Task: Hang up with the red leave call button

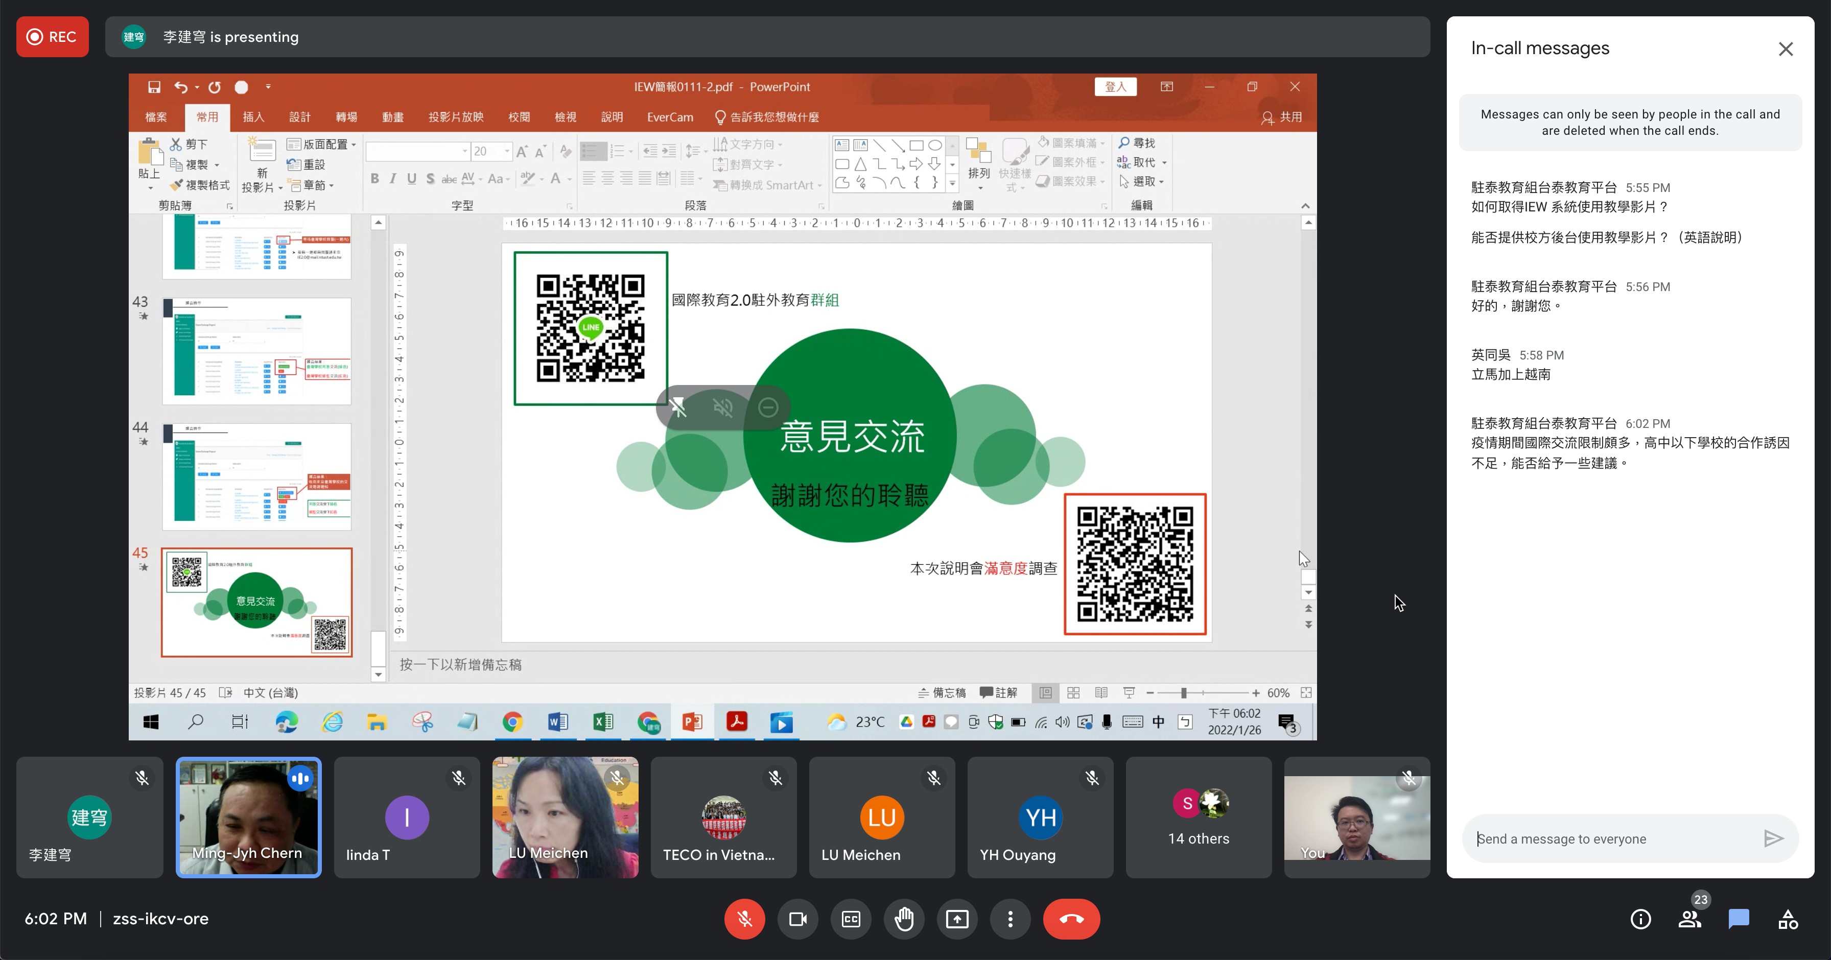Action: (1071, 919)
